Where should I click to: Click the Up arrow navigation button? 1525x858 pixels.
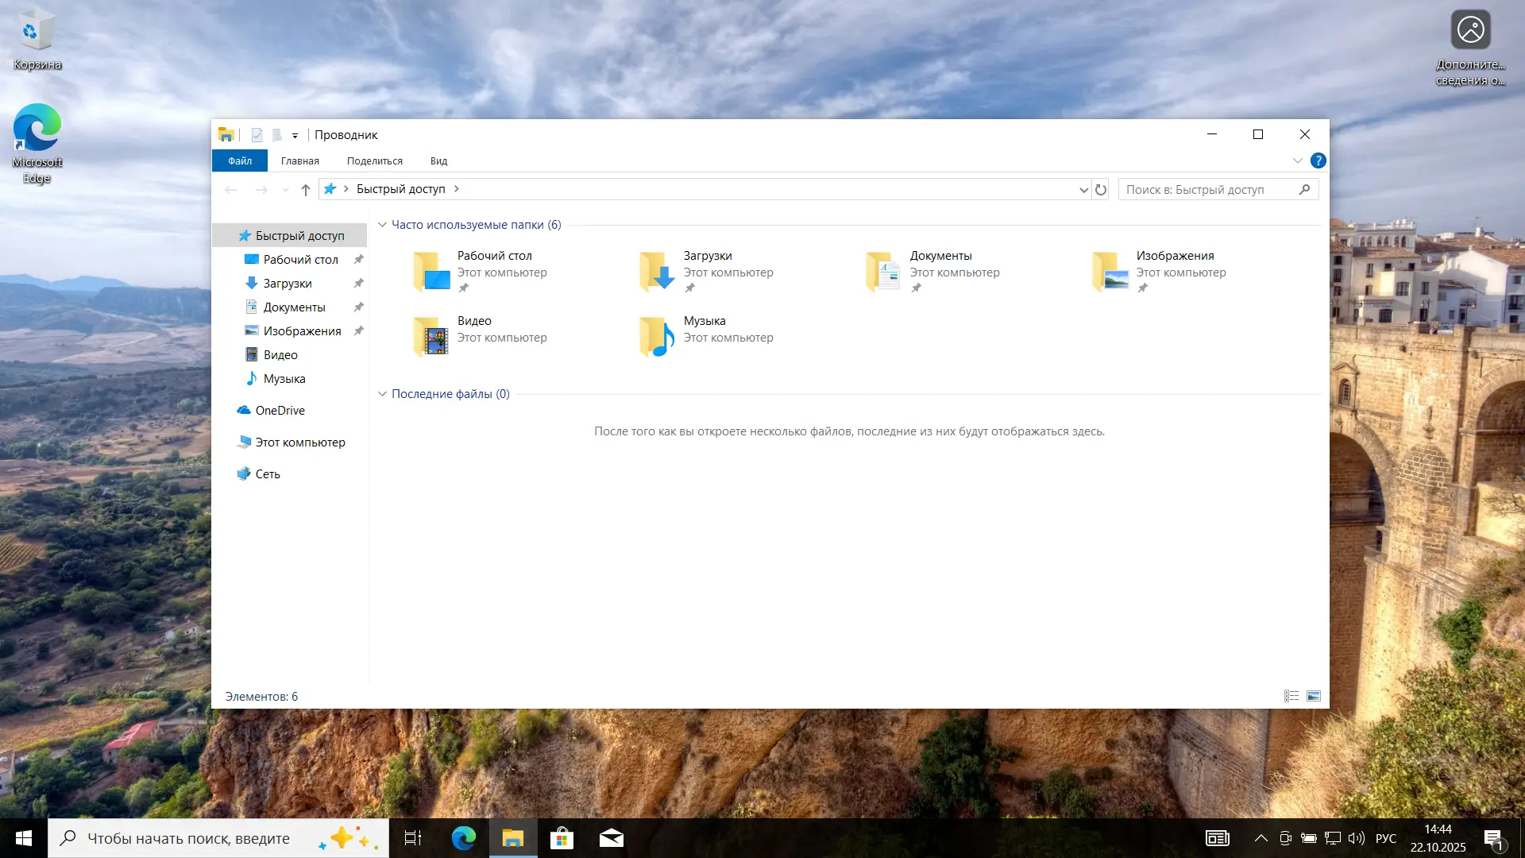click(x=306, y=190)
